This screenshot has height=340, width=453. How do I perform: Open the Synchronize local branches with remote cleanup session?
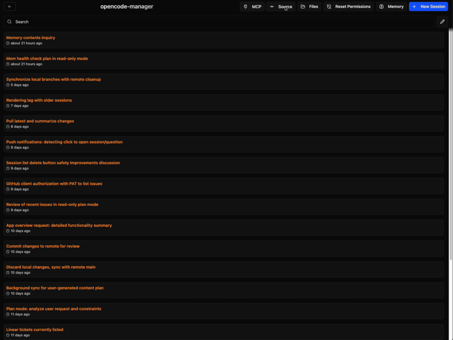pyautogui.click(x=223, y=81)
